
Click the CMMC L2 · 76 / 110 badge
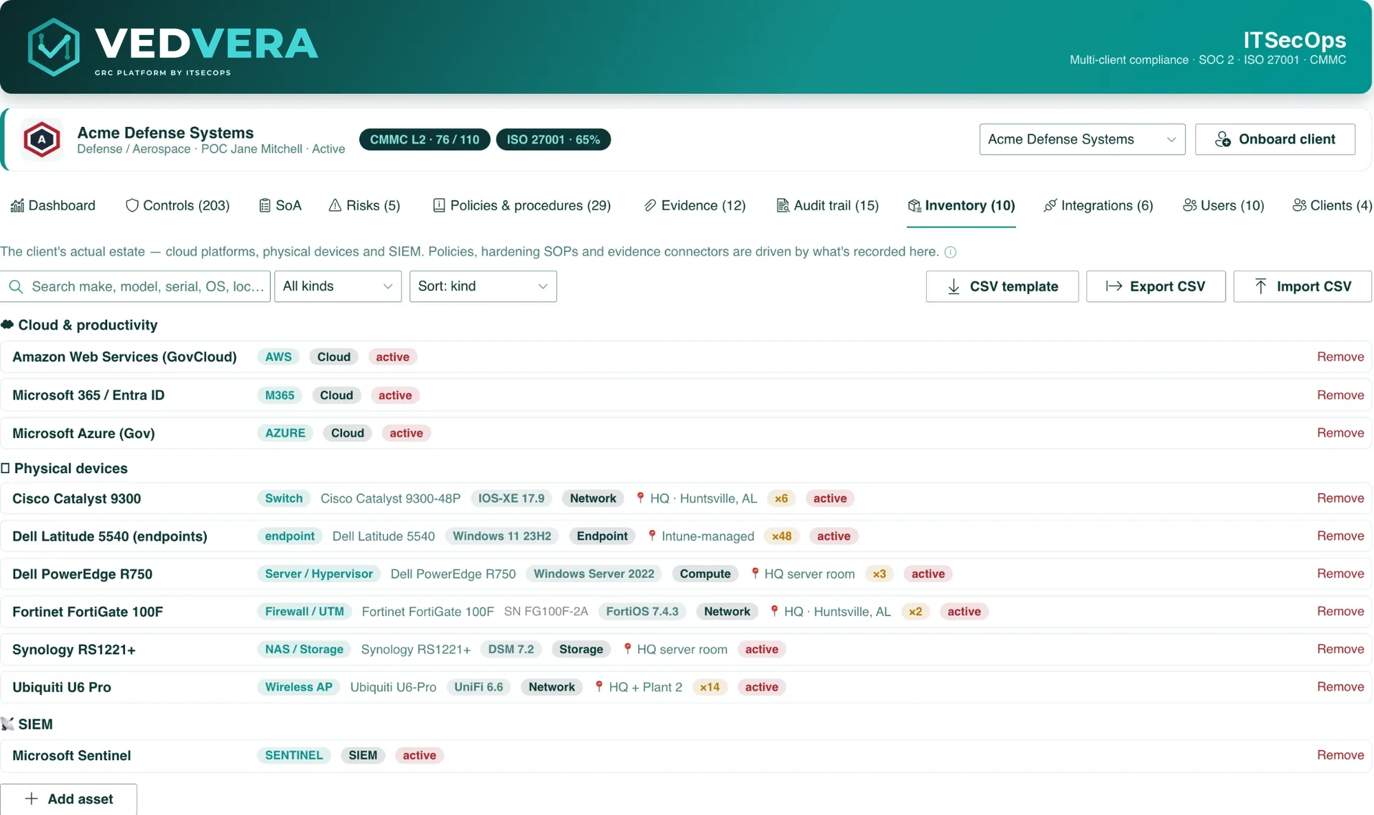point(425,139)
